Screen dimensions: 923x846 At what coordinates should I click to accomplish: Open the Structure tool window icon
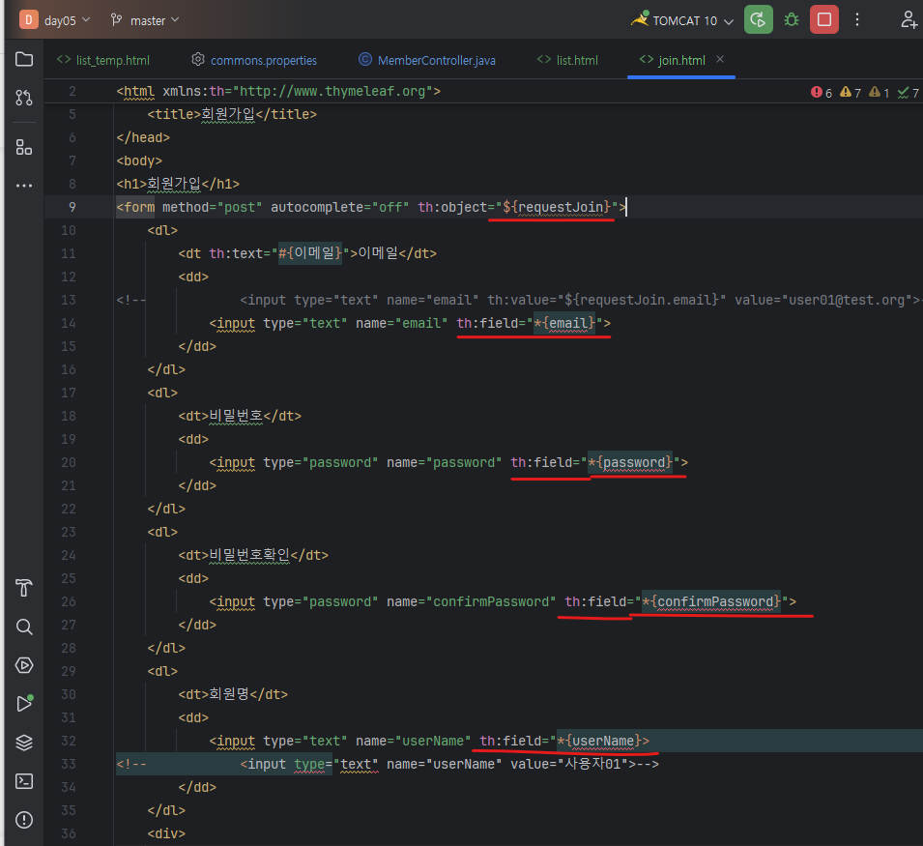pos(24,147)
